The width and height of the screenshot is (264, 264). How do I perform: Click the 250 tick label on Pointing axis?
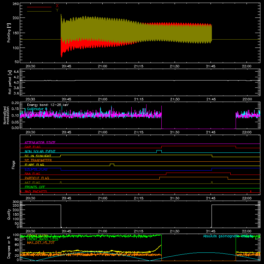tap(16, 4)
